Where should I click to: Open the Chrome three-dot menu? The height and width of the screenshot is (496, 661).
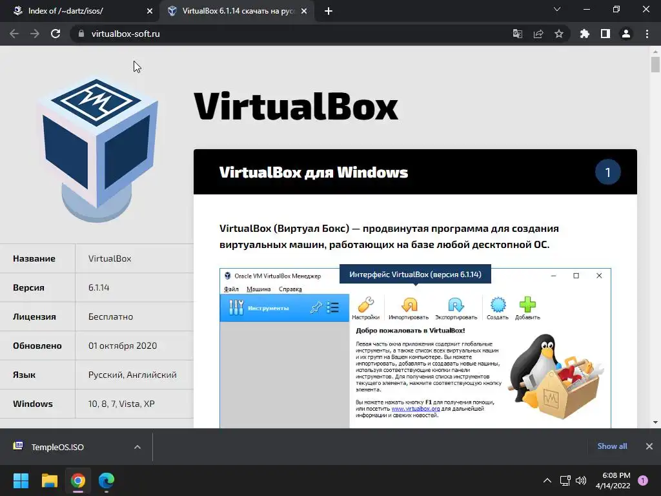click(647, 34)
